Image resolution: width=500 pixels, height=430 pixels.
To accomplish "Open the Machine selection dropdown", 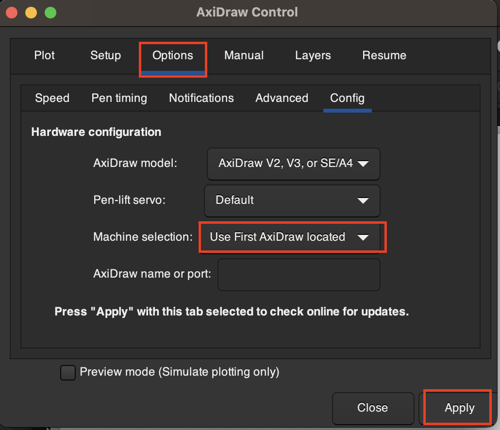I will click(x=290, y=237).
